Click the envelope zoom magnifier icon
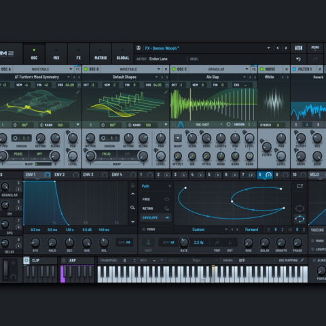 pos(132,207)
